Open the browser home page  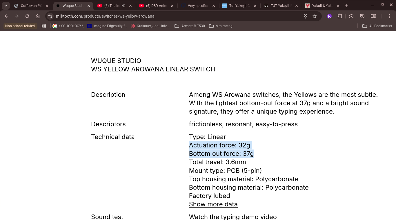(x=38, y=16)
